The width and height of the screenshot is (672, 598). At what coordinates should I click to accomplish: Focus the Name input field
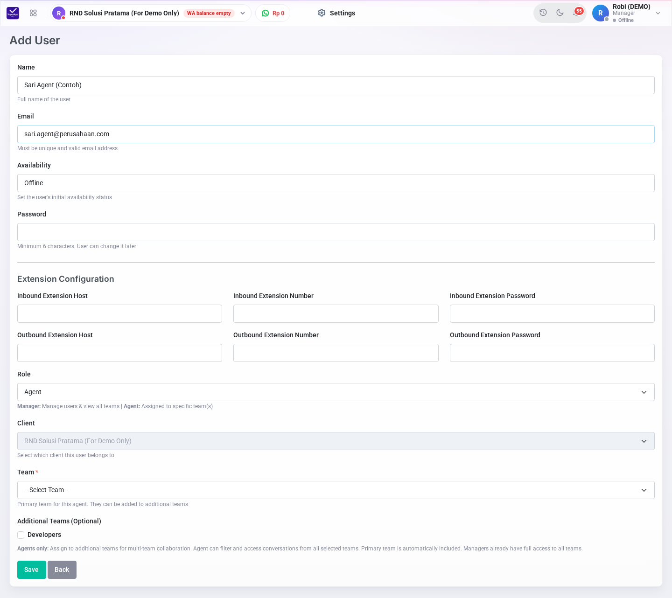336,85
